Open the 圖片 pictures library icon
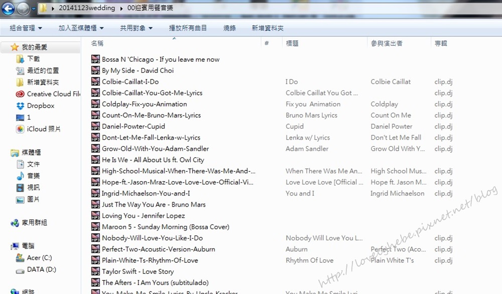The width and height of the screenshot is (502, 294). coord(20,200)
